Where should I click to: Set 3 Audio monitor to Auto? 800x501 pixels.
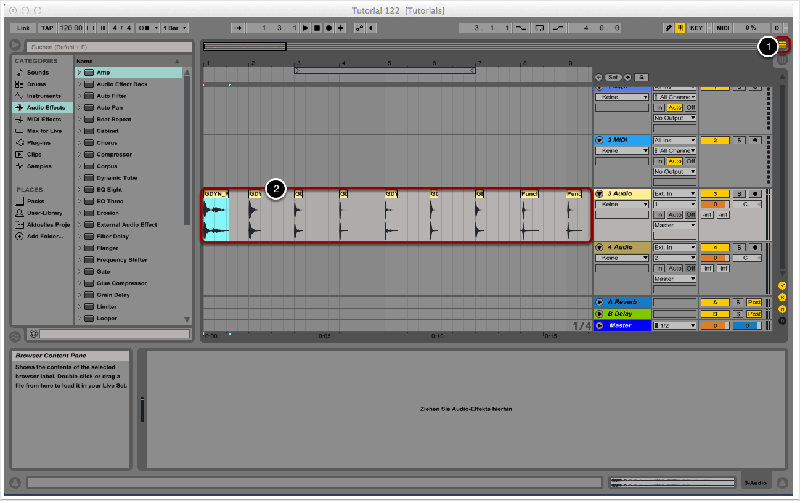coord(675,215)
